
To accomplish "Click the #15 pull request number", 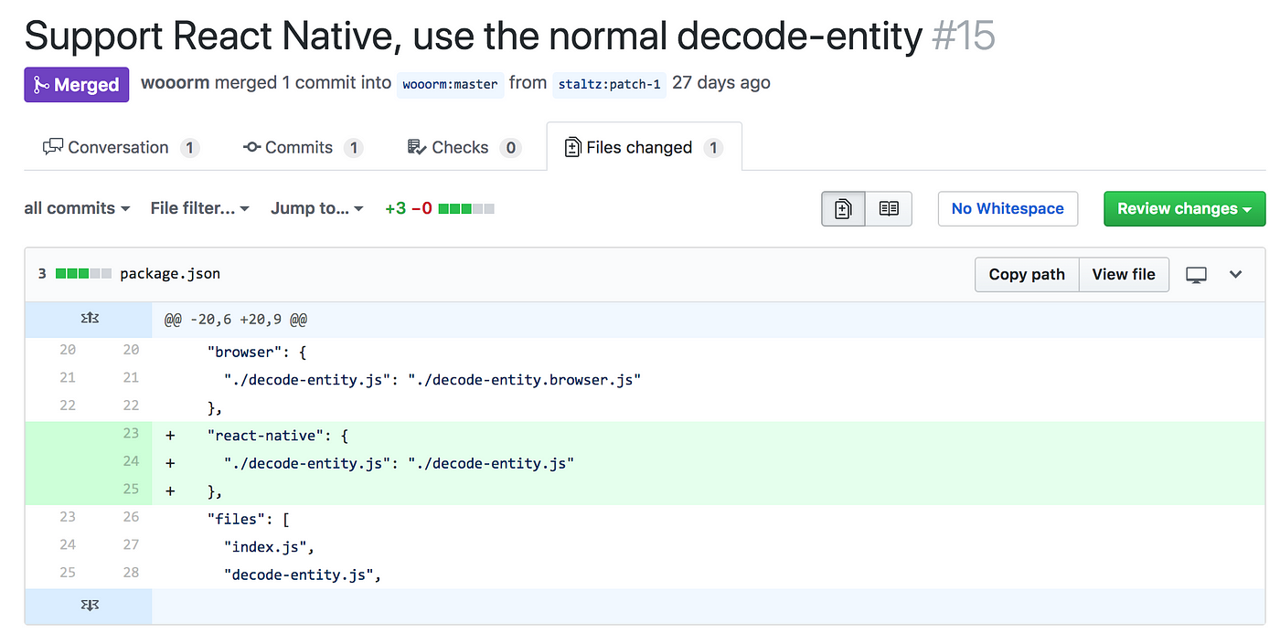I will 963,36.
